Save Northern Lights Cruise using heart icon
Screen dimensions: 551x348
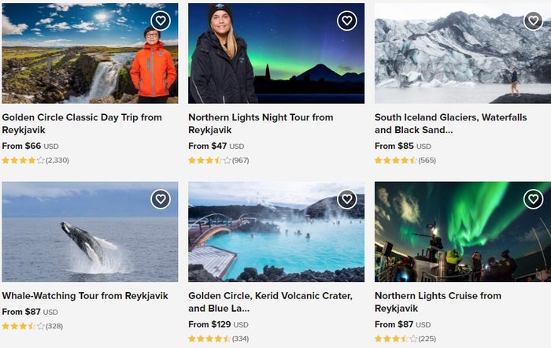pyautogui.click(x=533, y=199)
